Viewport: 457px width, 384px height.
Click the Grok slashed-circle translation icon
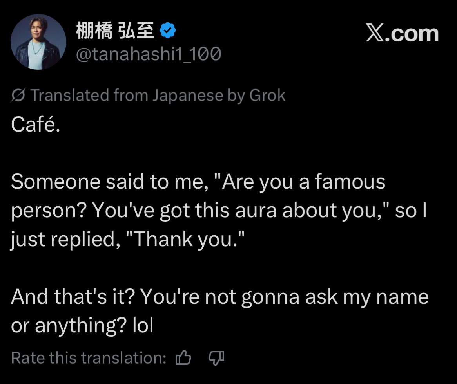pos(18,96)
